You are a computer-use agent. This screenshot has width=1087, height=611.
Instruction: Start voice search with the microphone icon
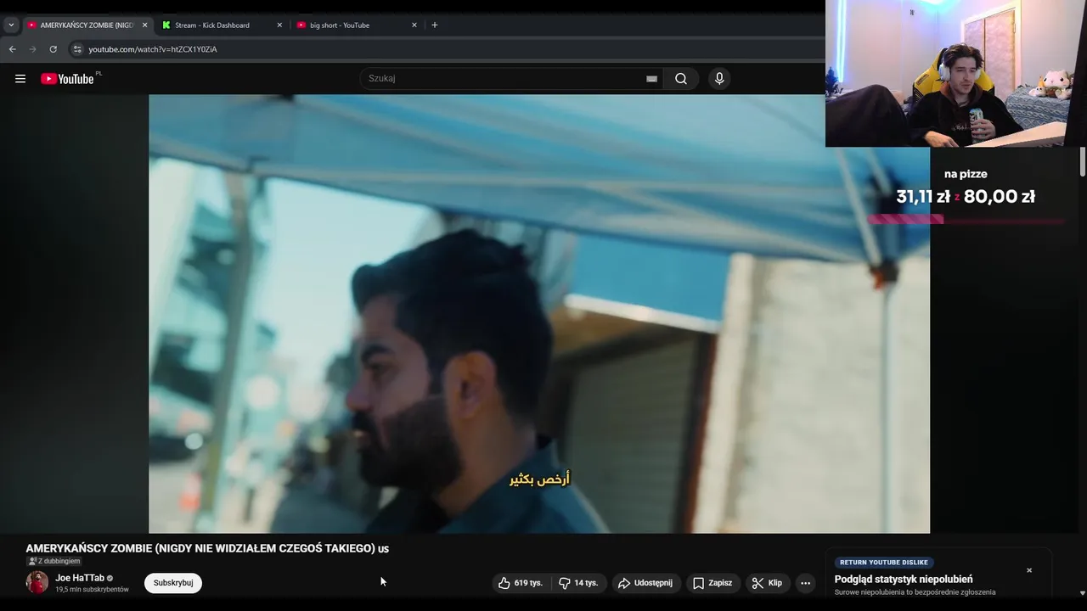click(x=719, y=79)
